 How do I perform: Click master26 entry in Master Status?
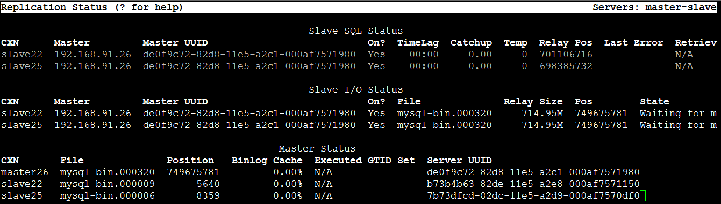point(25,172)
